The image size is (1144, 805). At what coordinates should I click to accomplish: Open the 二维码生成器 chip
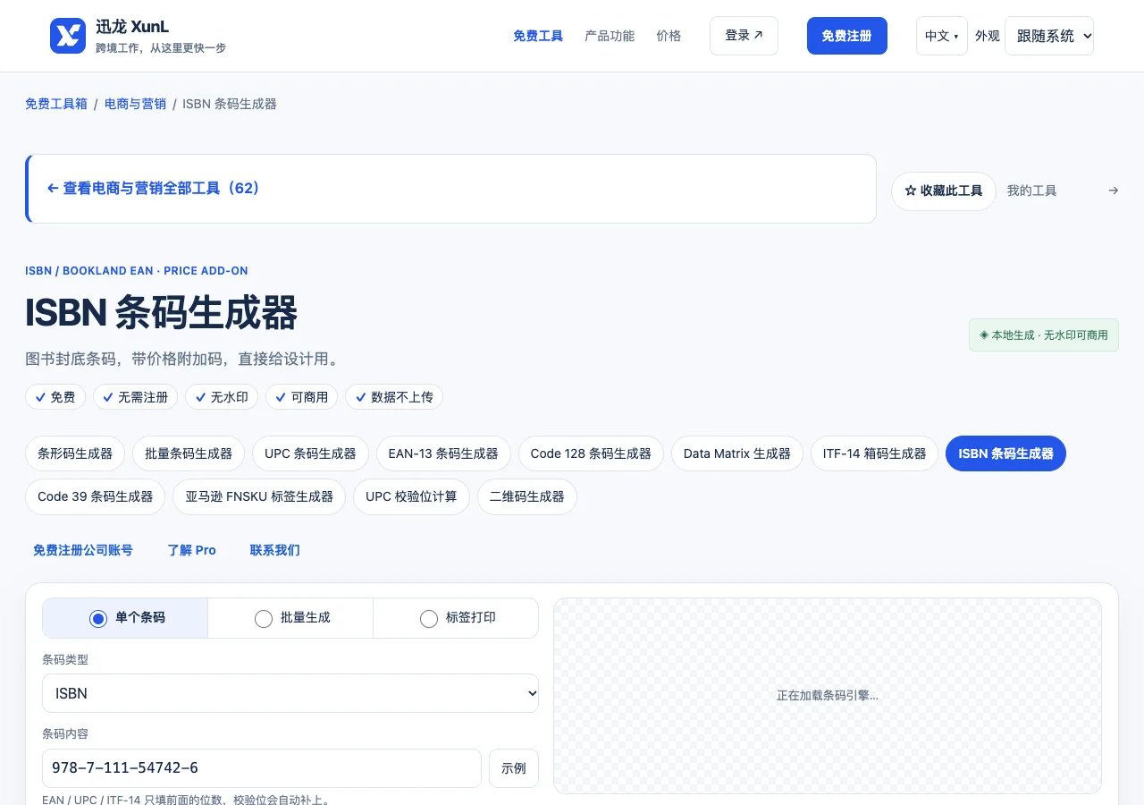[527, 496]
